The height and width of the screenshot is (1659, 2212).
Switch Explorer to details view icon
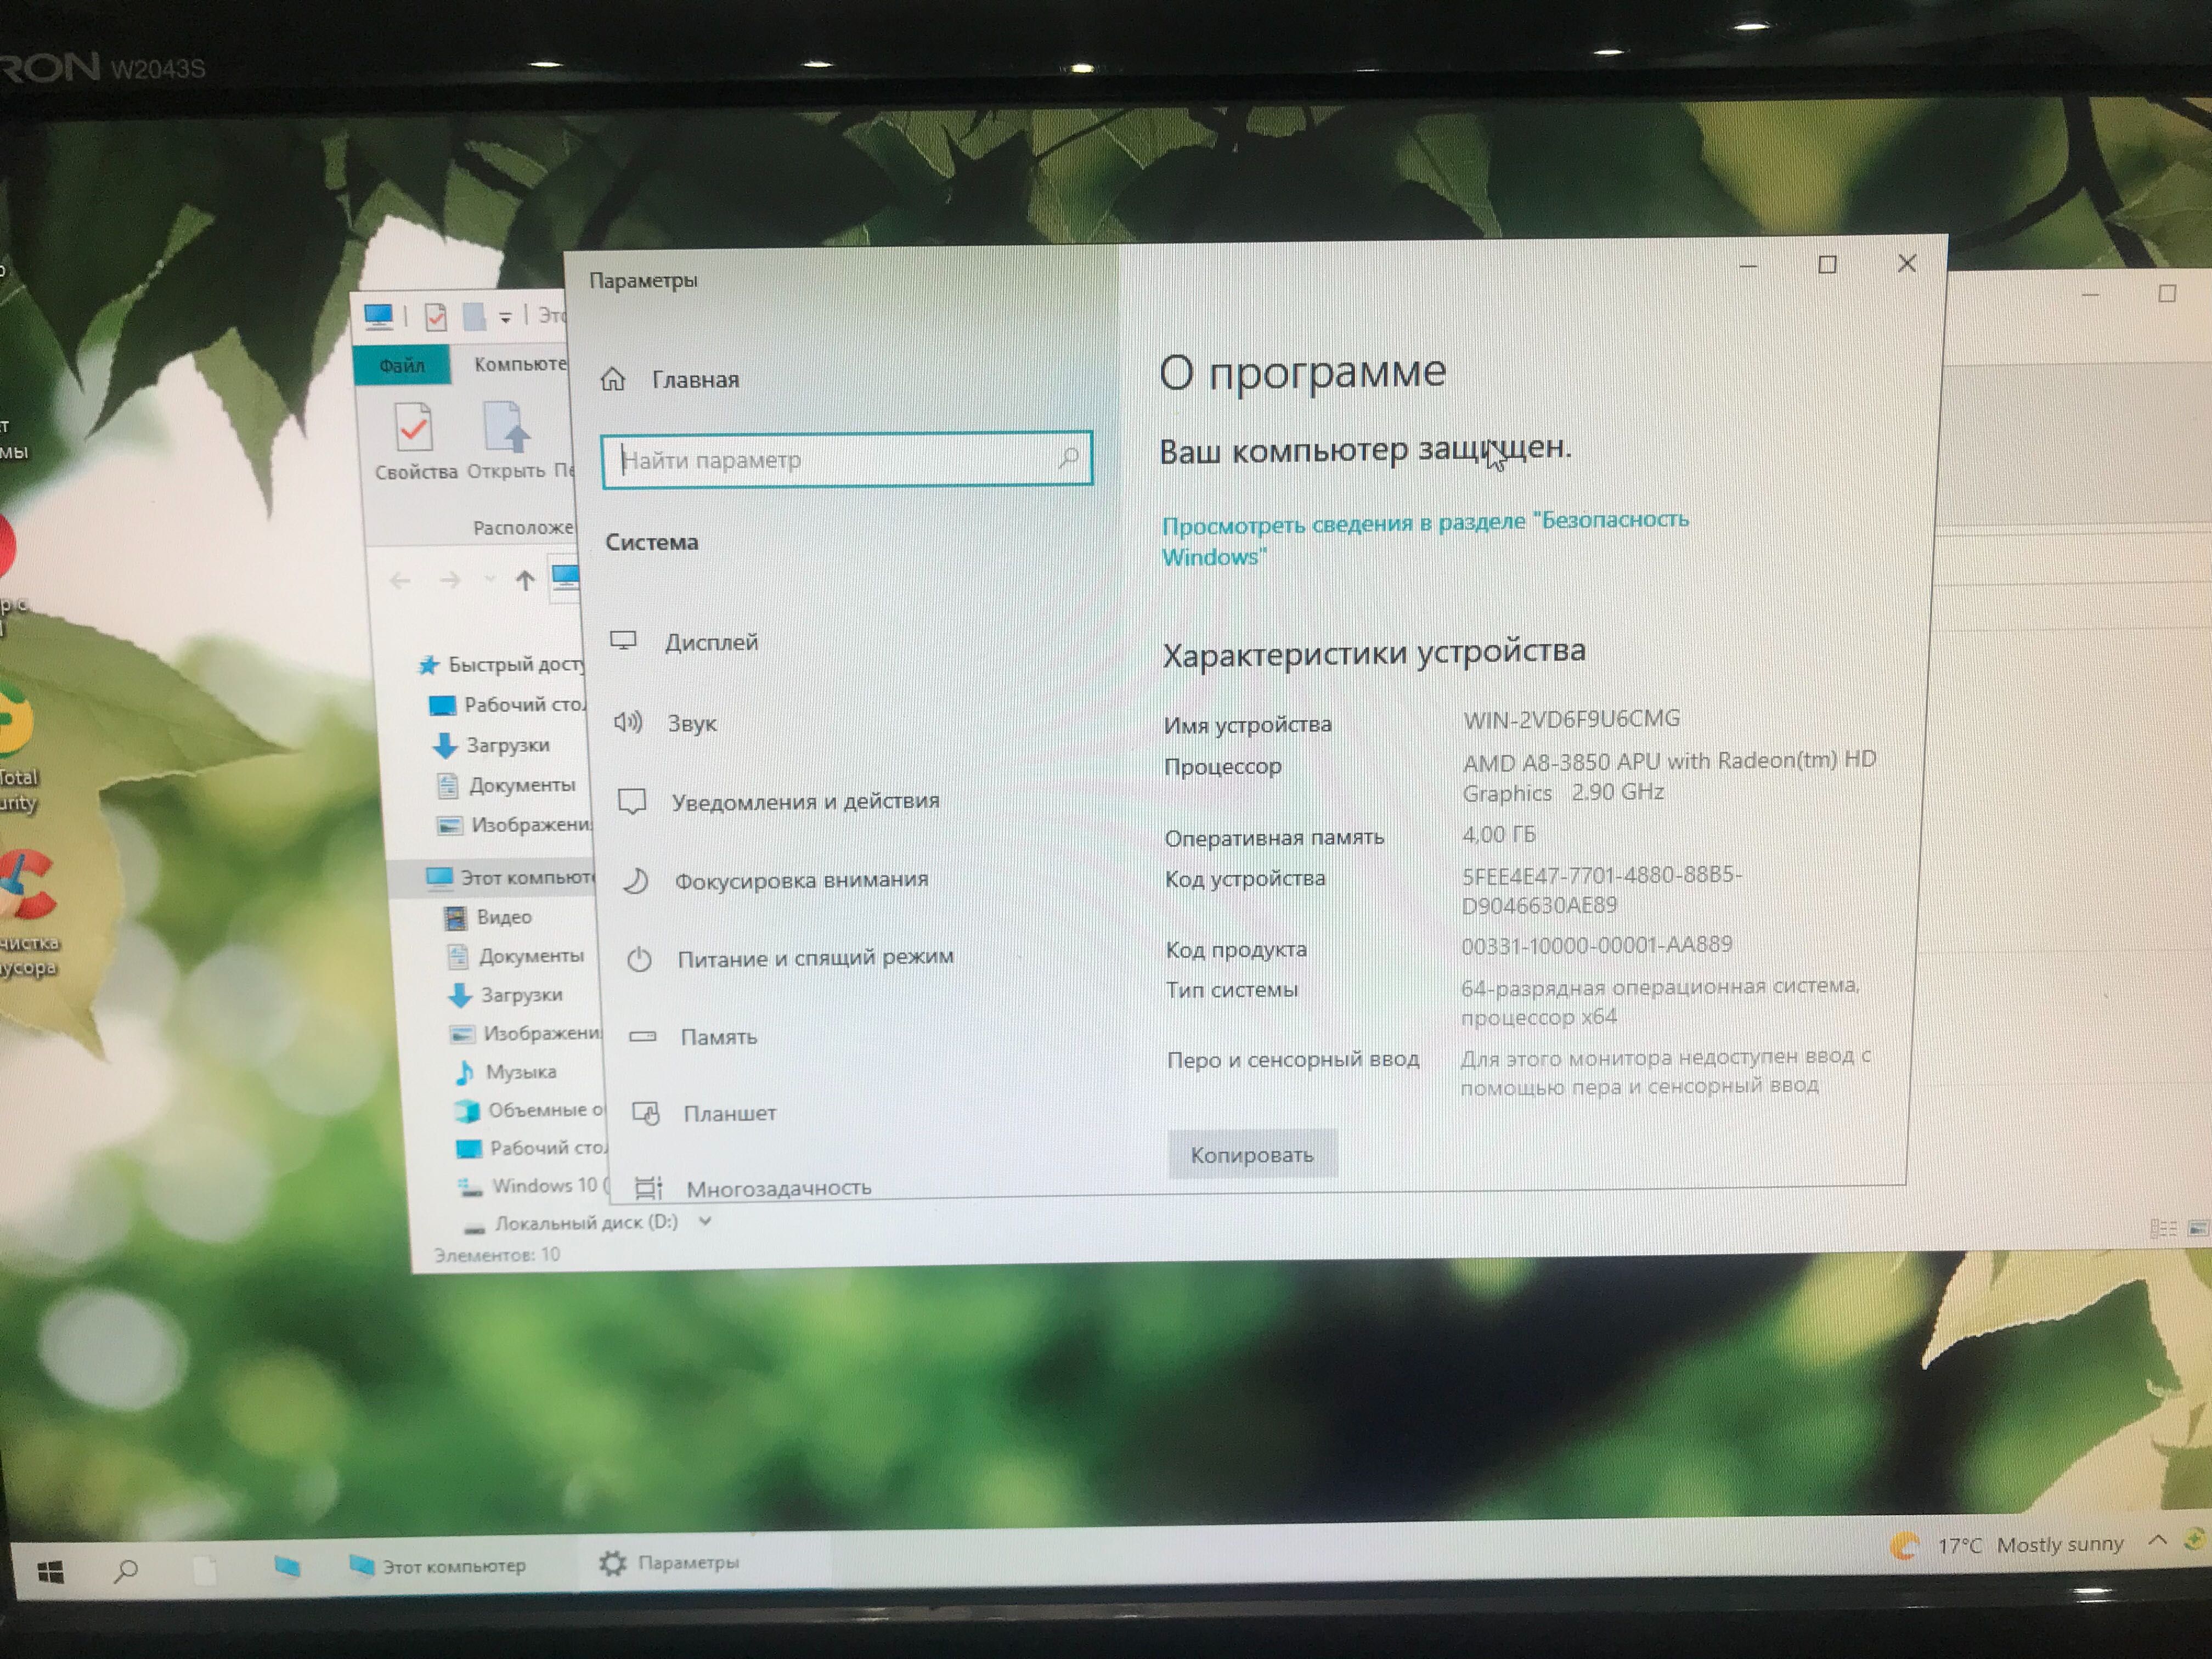point(2163,1228)
